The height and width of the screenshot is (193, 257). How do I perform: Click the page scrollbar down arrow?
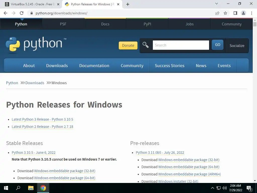pos(255,181)
